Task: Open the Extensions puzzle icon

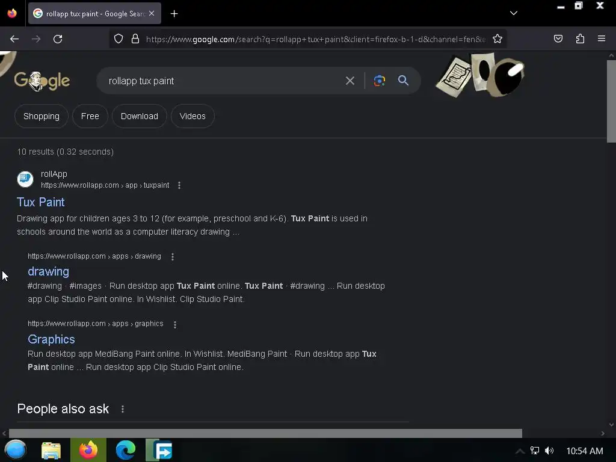Action: click(580, 39)
